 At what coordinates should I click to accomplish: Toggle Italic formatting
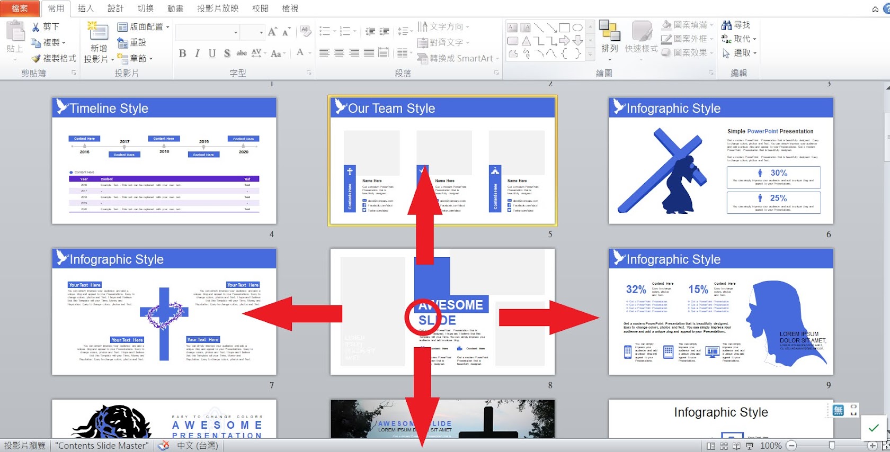coord(197,53)
